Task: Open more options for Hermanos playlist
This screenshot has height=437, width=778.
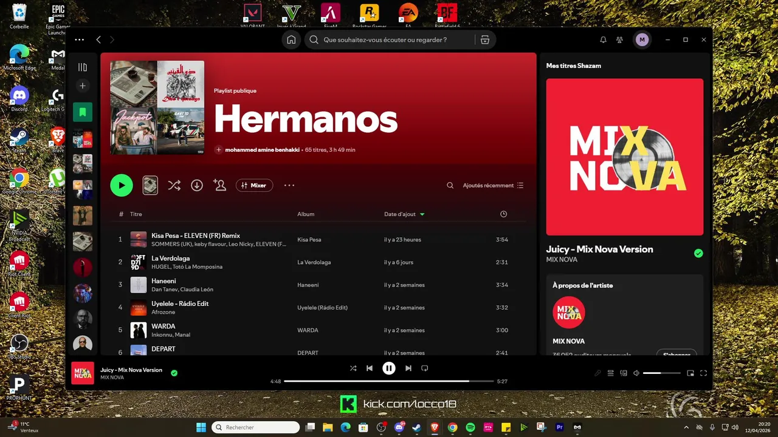Action: pos(289,185)
